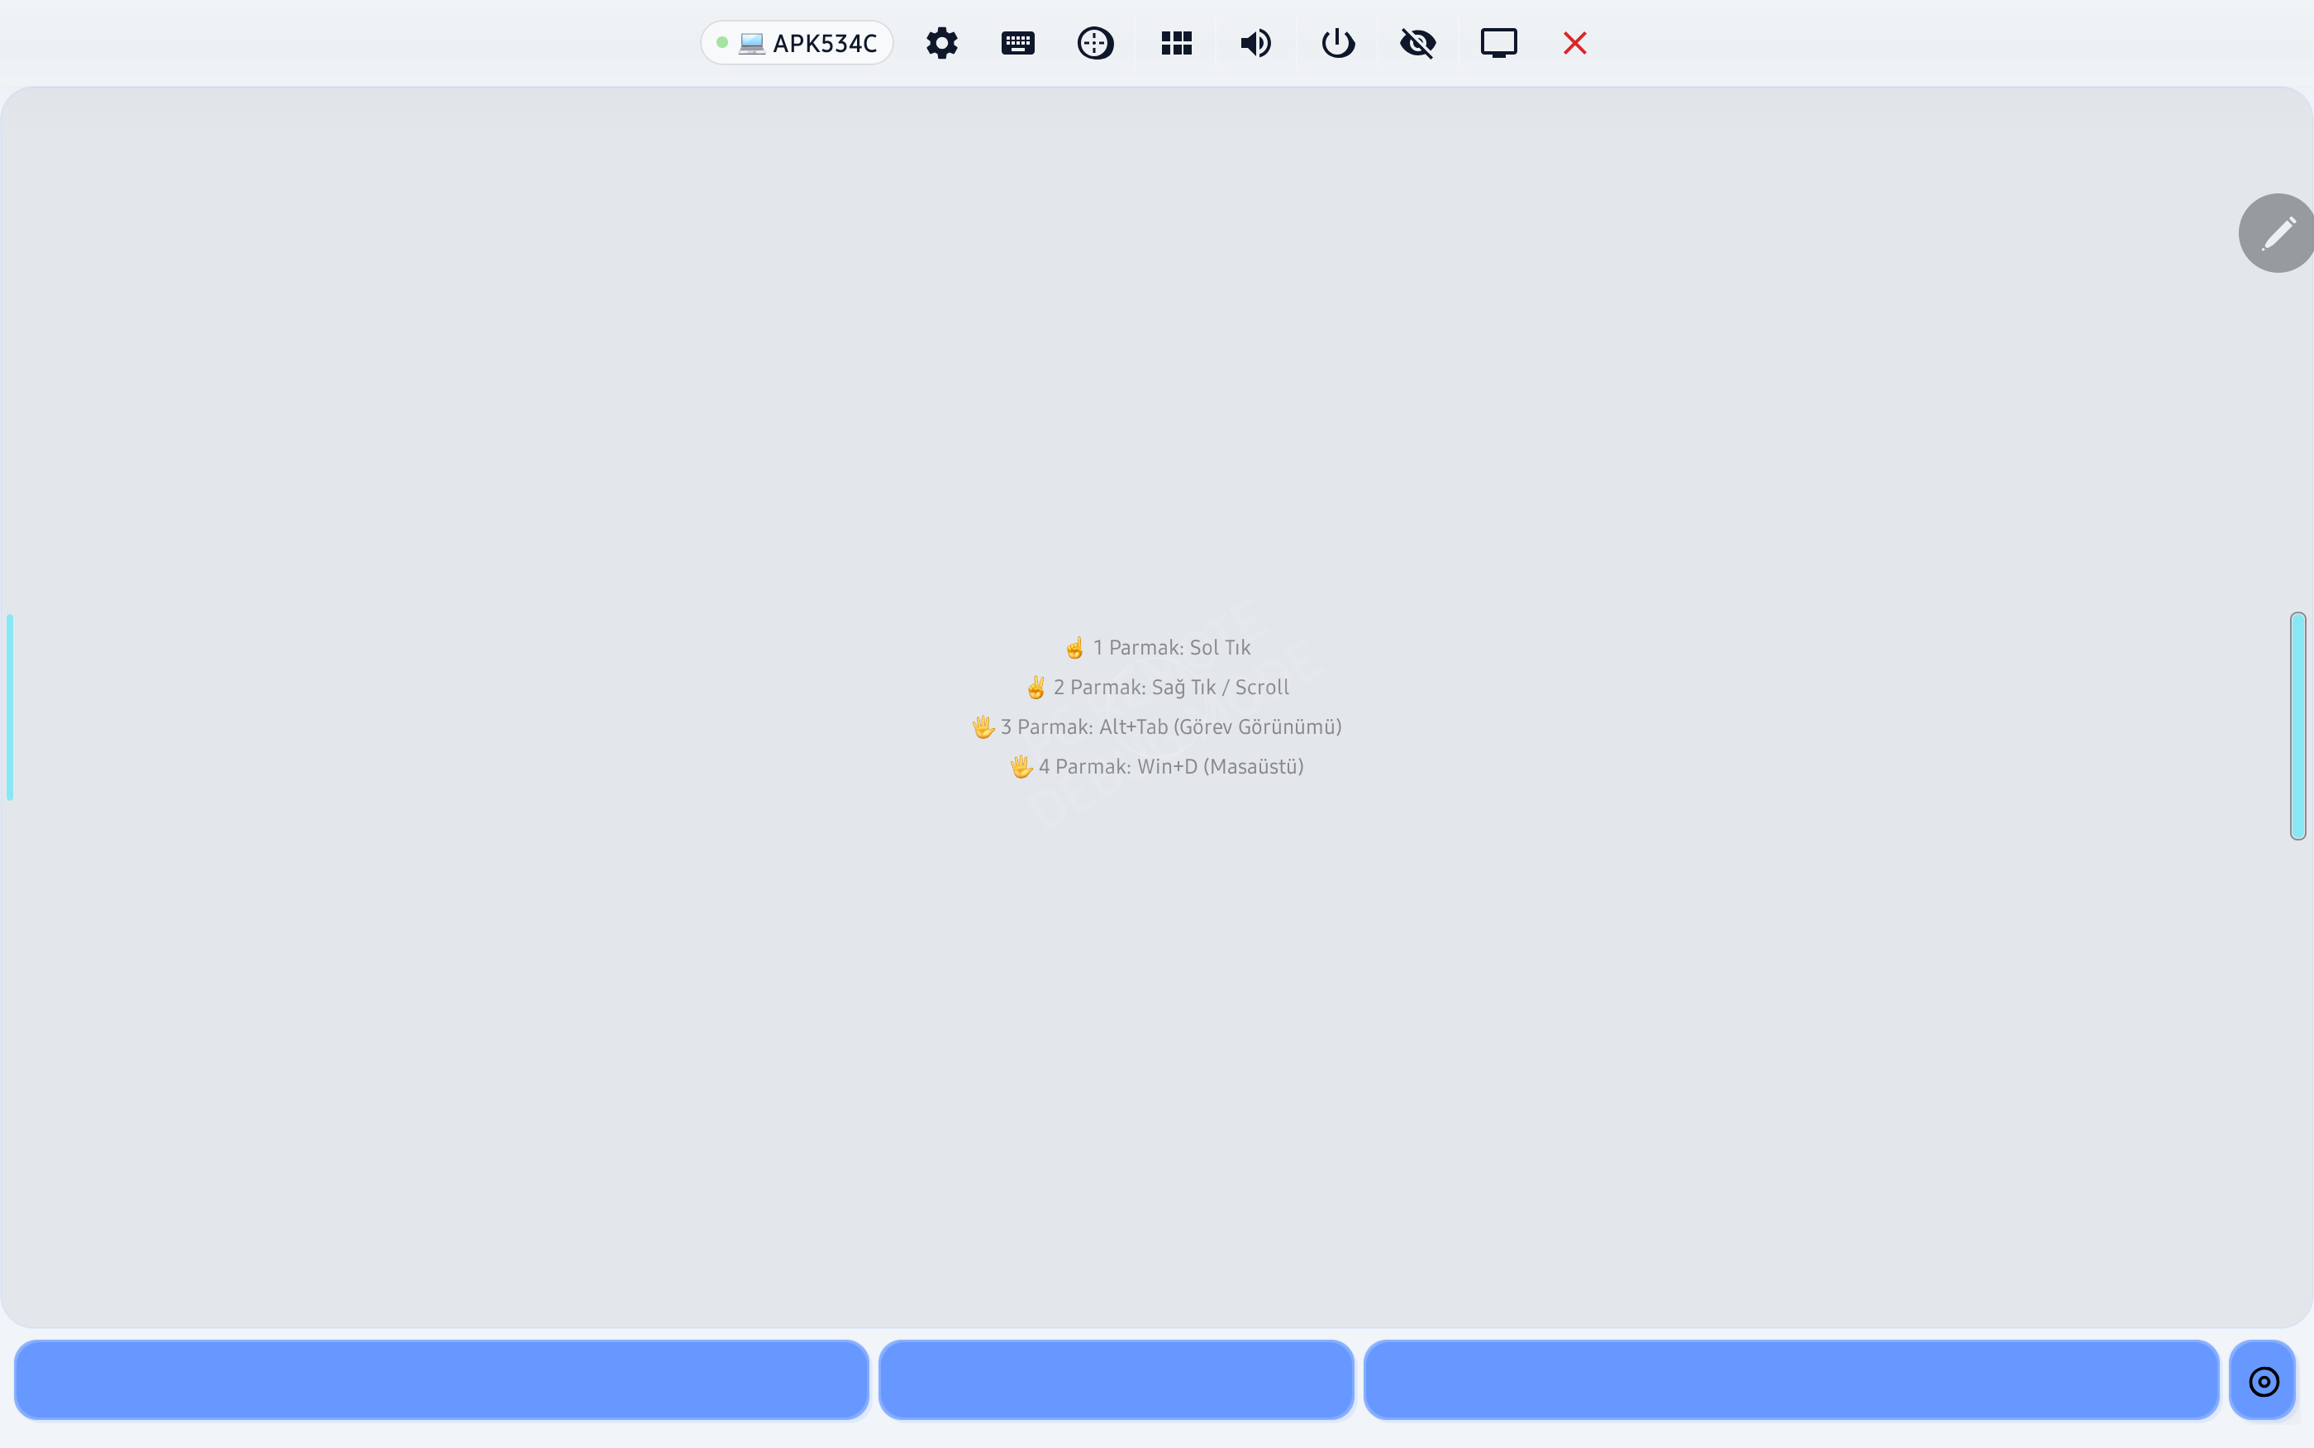Viewport: 2314px width, 1448px height.
Task: Open the settings gear
Action: click(941, 43)
